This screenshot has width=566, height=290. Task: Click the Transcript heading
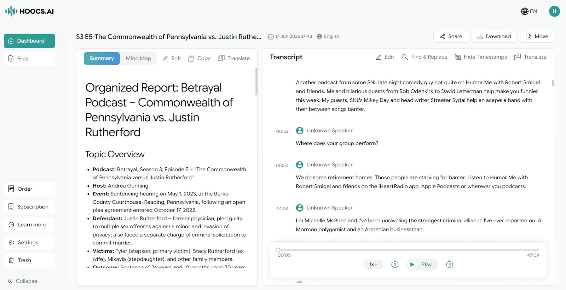(x=286, y=57)
